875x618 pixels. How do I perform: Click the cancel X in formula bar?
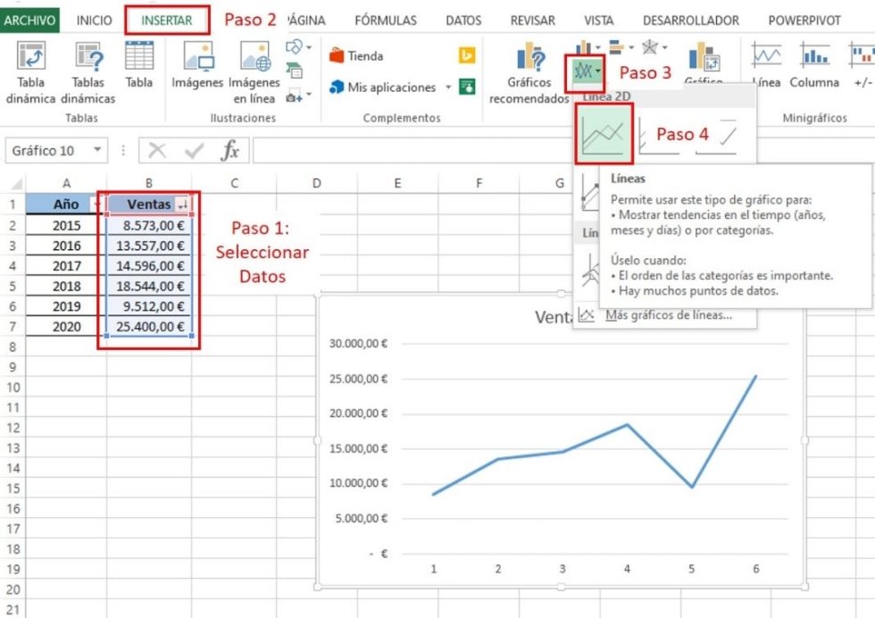click(x=157, y=150)
